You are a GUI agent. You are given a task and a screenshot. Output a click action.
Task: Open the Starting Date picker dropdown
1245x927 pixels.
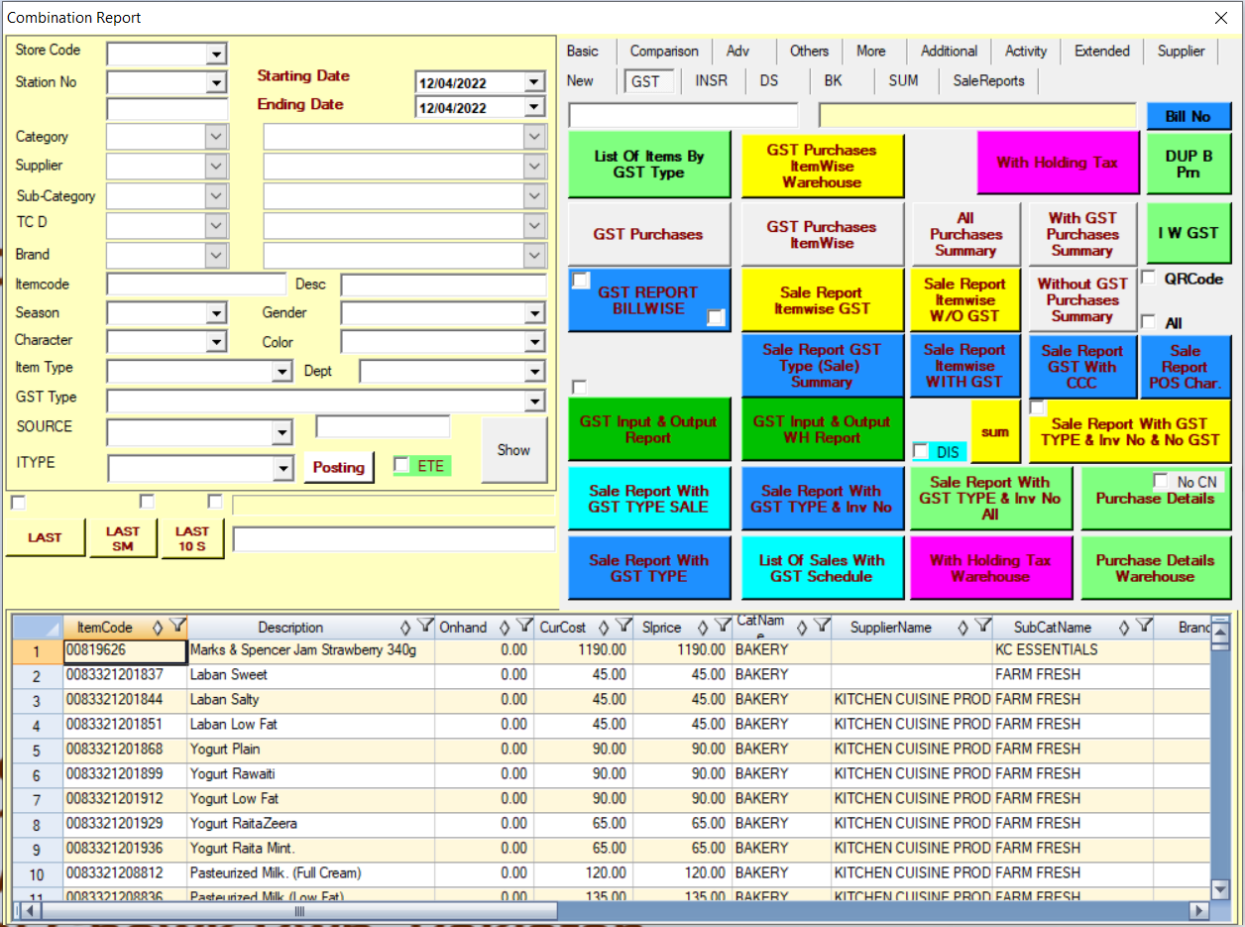535,82
